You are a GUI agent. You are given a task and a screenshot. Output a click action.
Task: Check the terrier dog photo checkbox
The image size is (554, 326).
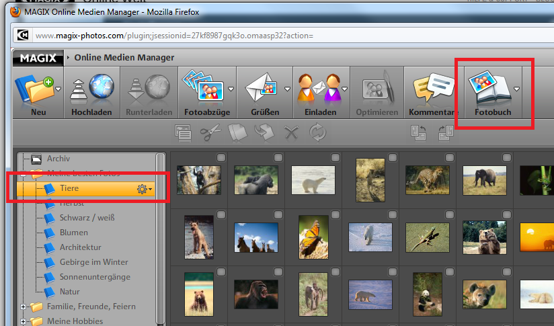(221, 214)
